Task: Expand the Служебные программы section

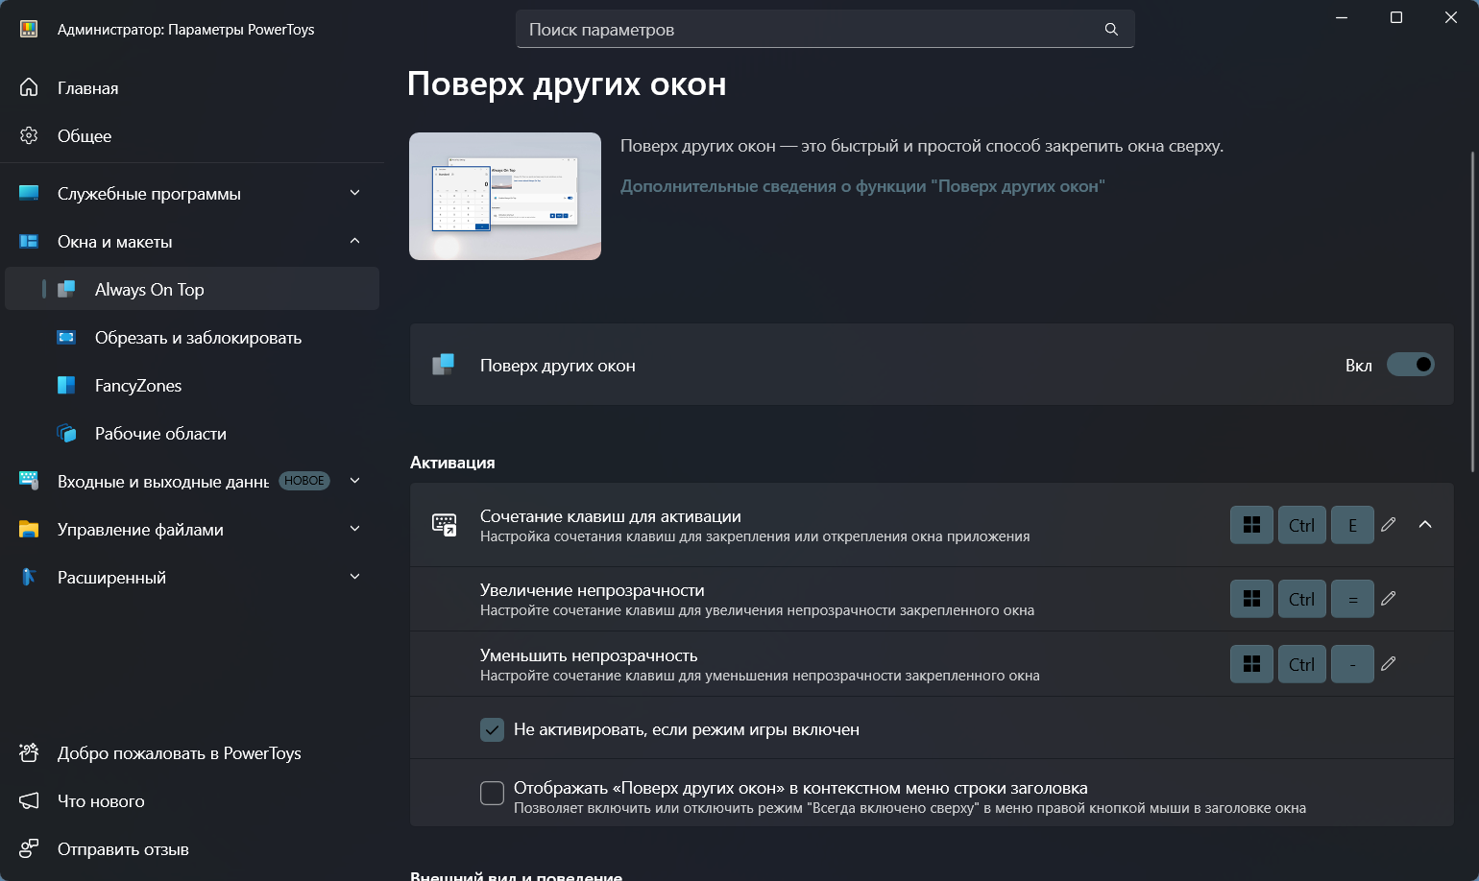Action: (x=354, y=193)
